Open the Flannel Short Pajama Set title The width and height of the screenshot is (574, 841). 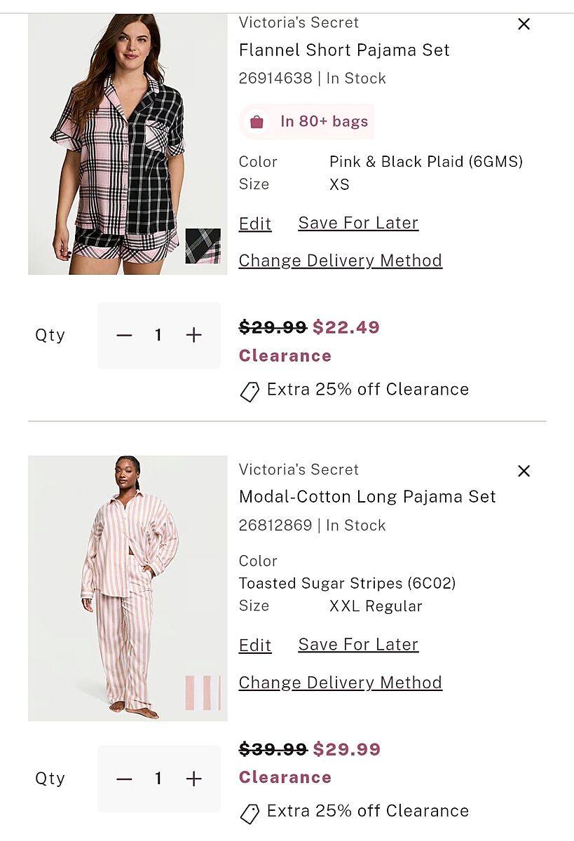click(344, 50)
